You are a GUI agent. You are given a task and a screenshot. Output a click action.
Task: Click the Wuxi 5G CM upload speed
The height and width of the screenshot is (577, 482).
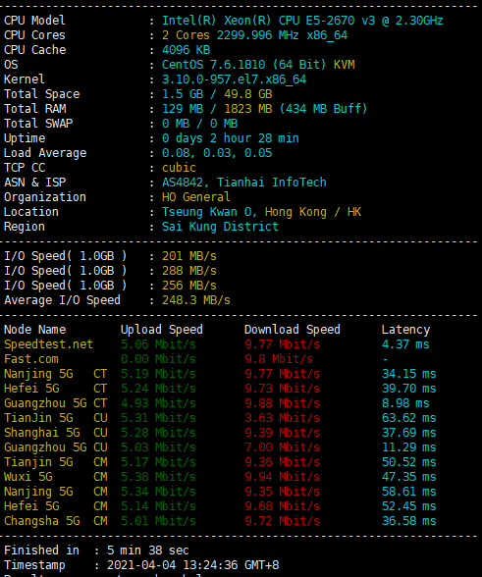(158, 477)
